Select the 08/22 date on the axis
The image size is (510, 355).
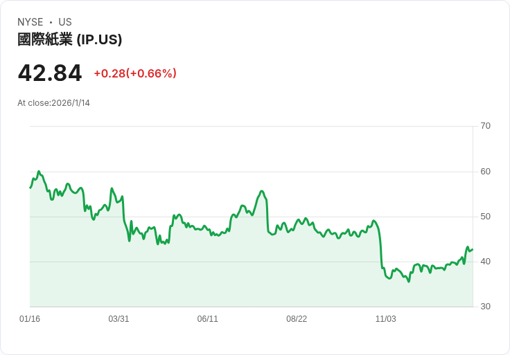click(297, 319)
